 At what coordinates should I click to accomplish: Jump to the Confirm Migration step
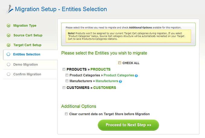(x=27, y=74)
